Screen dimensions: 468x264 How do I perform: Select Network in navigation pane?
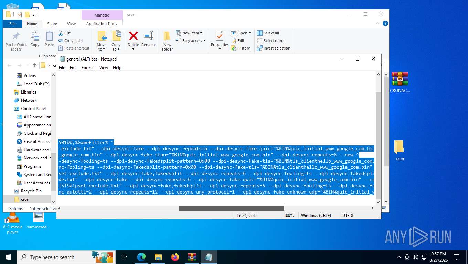pos(29,100)
